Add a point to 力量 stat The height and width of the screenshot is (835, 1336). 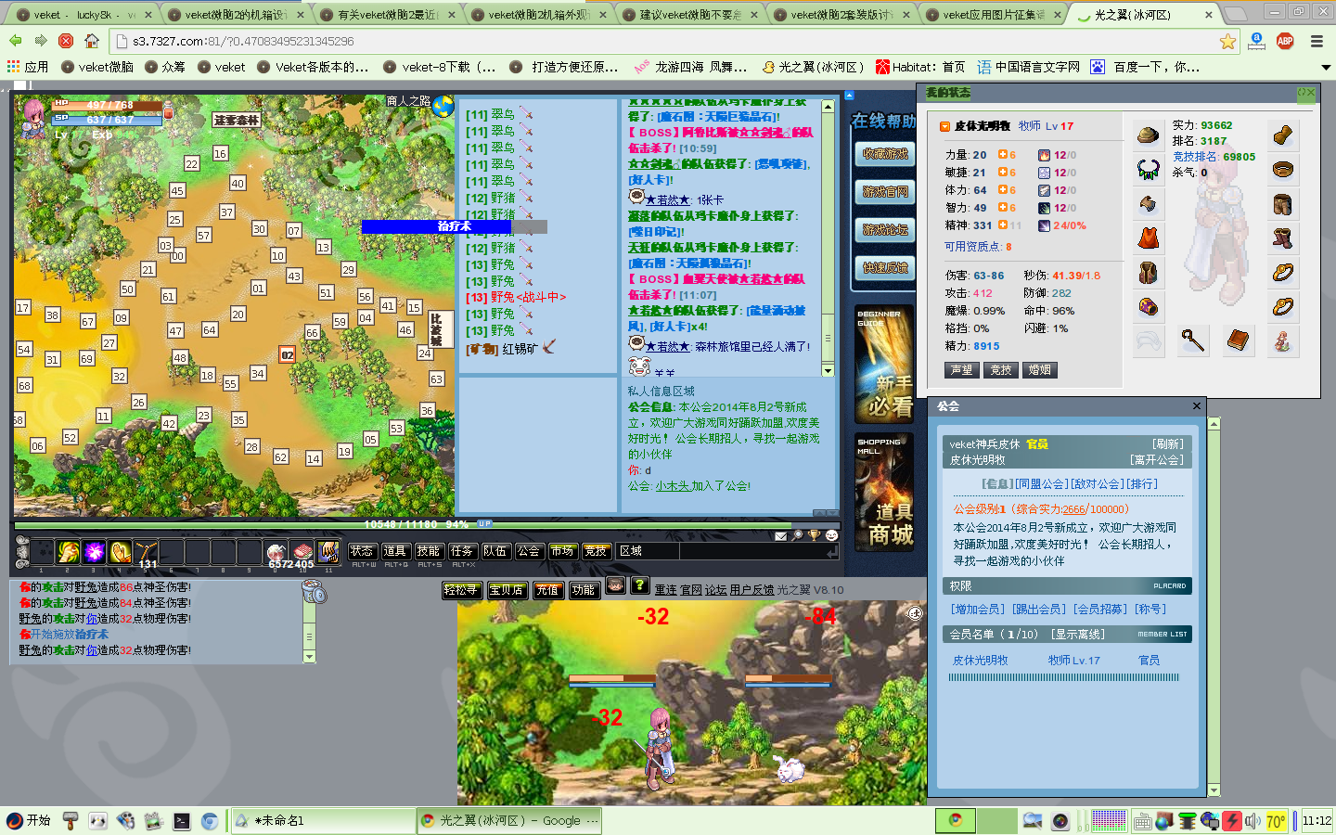[1002, 155]
